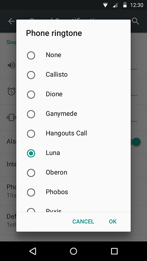Open search with the magnifier icon

pos(135,21)
